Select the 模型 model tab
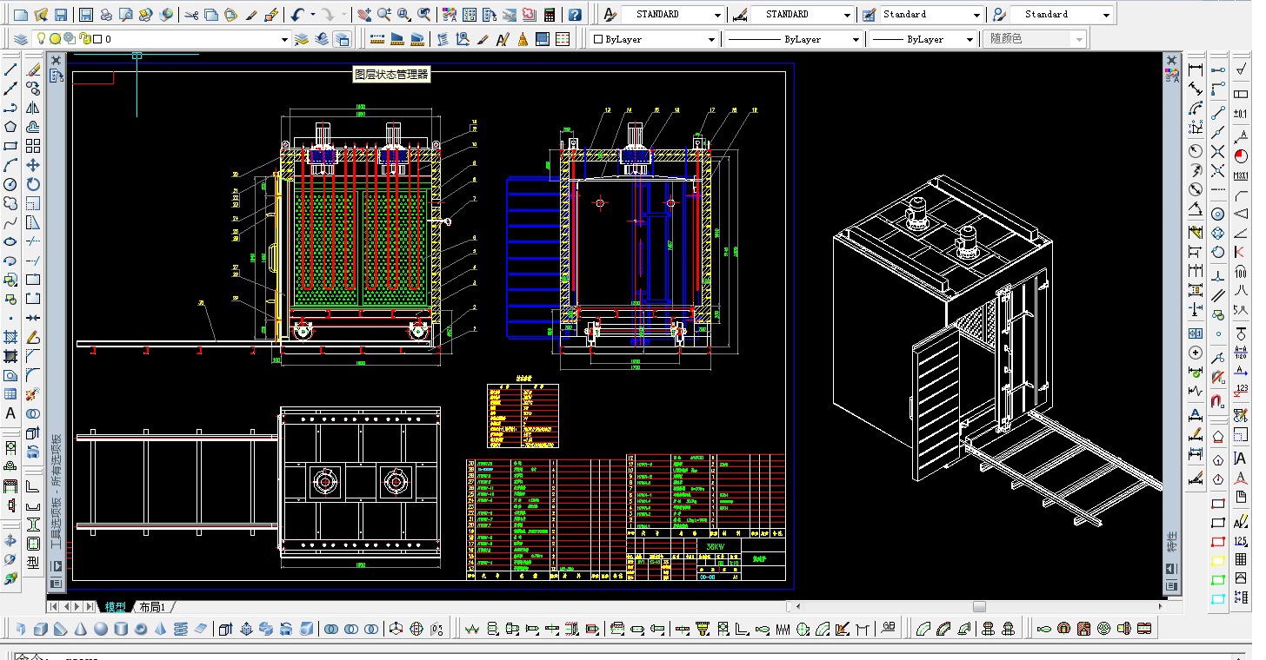This screenshot has height=660, width=1266. [115, 607]
